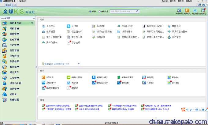This screenshot has height=125, width=208.
Task: Open 系统参数 settings shortcut
Action: (99, 26)
